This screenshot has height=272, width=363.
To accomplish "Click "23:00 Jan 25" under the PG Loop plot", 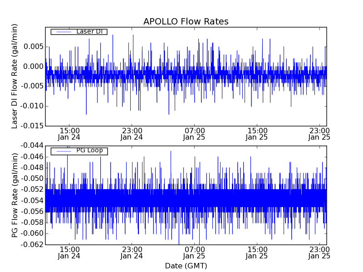I will click(x=319, y=253).
